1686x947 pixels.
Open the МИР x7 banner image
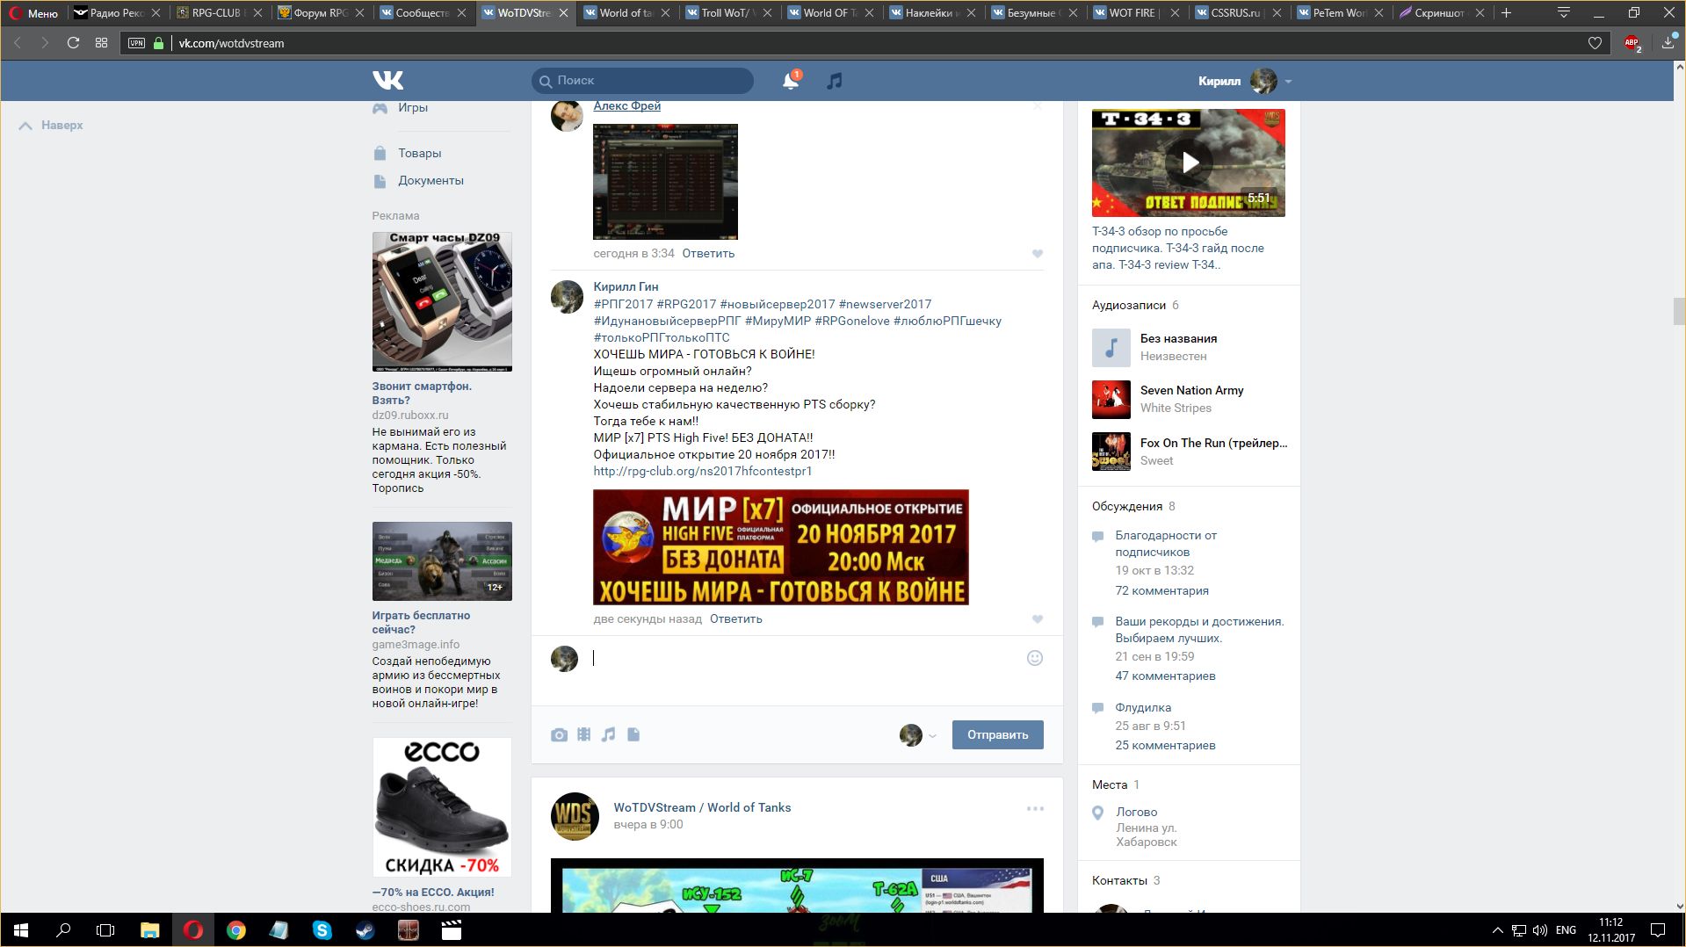click(780, 547)
